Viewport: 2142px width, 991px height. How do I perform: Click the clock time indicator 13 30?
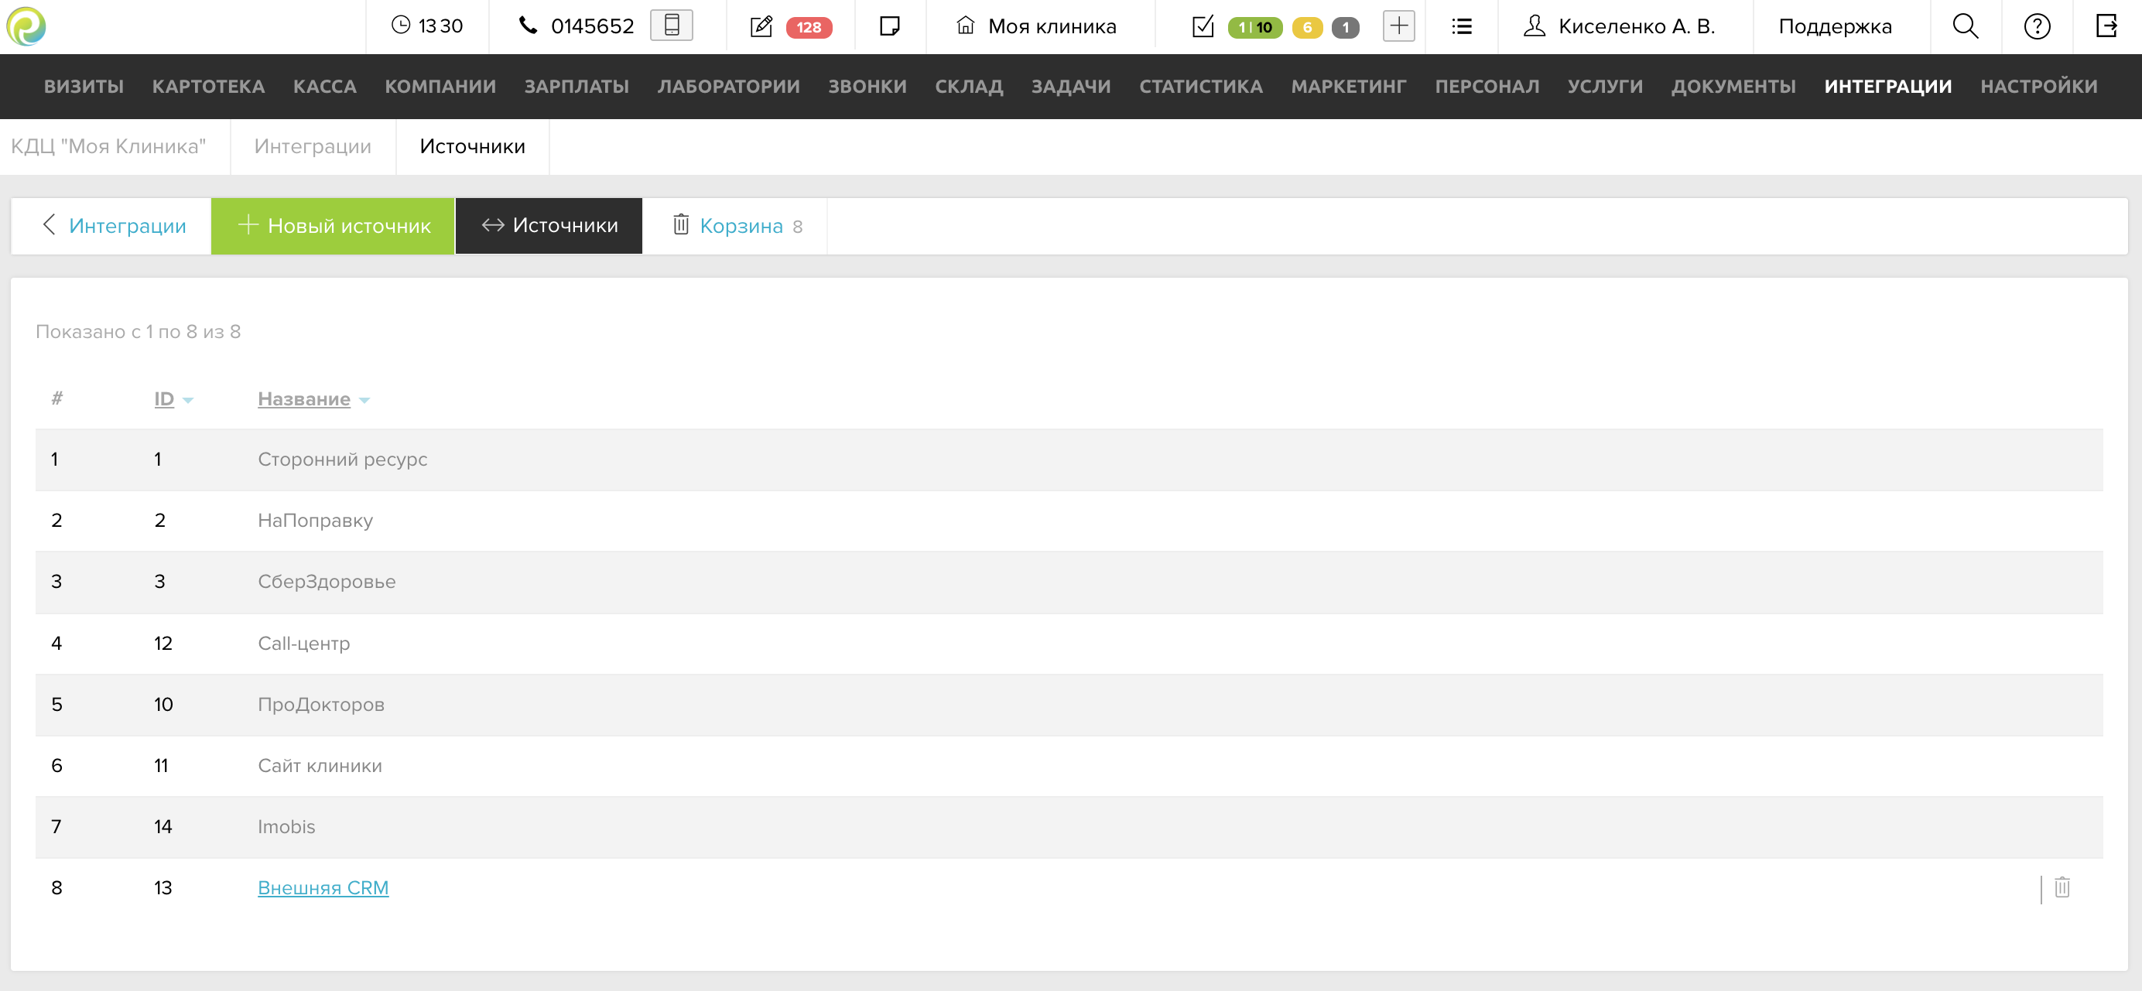[427, 26]
